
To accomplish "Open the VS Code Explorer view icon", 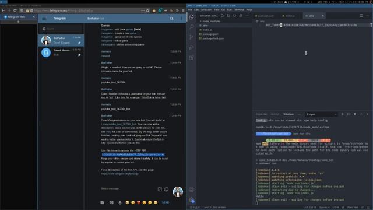I will click(x=192, y=17).
